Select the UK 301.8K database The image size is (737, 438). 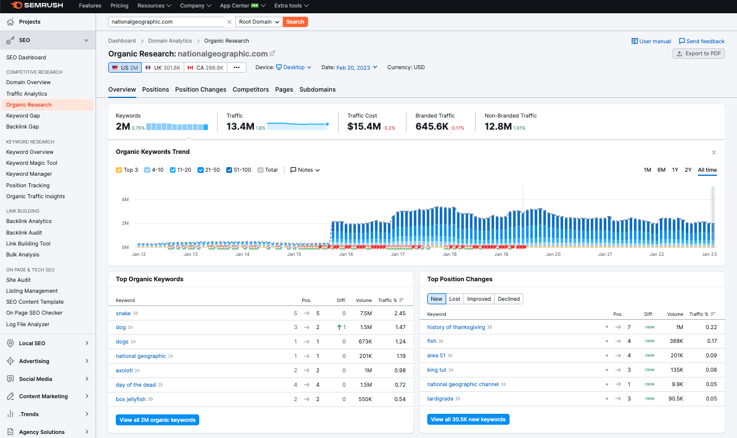click(163, 67)
